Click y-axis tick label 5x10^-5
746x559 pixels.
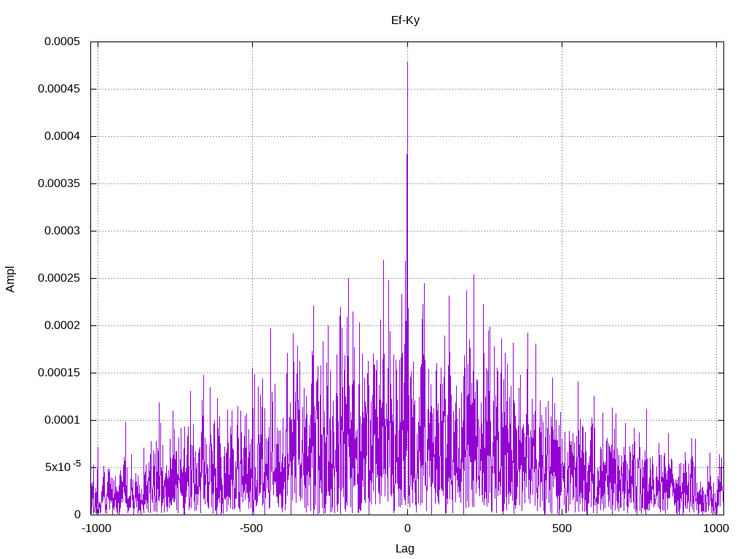[63, 467]
